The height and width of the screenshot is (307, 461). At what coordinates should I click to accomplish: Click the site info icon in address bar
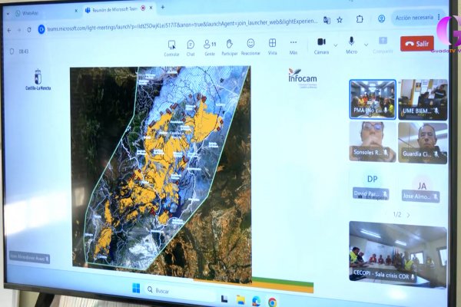(41, 29)
